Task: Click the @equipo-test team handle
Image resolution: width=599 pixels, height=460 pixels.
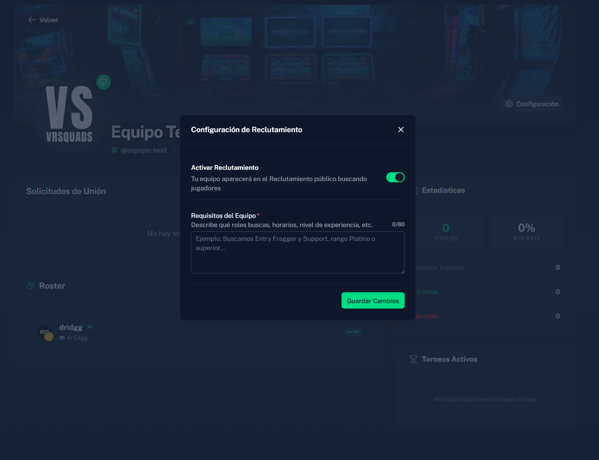Action: (143, 150)
